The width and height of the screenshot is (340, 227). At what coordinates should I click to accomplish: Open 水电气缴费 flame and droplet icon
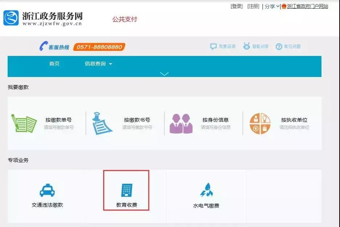click(206, 190)
